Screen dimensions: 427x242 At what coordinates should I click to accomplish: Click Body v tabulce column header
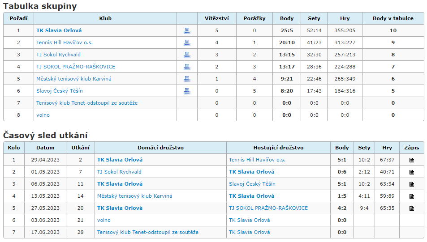coord(393,18)
